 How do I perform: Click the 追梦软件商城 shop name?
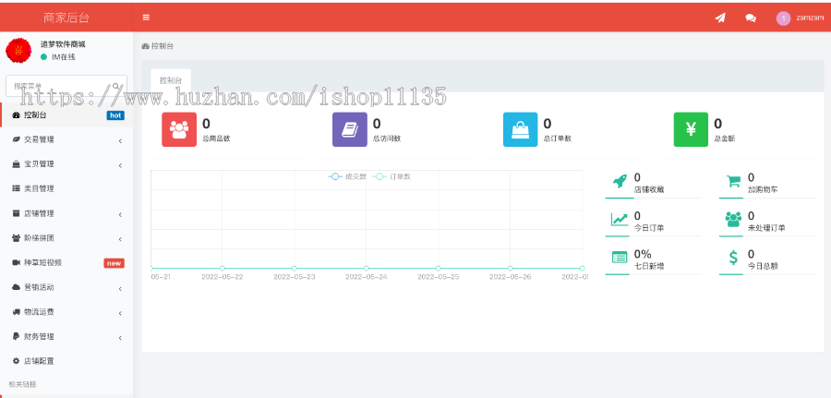click(x=63, y=44)
